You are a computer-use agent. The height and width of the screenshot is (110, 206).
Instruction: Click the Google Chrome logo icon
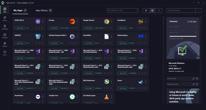click(107, 21)
